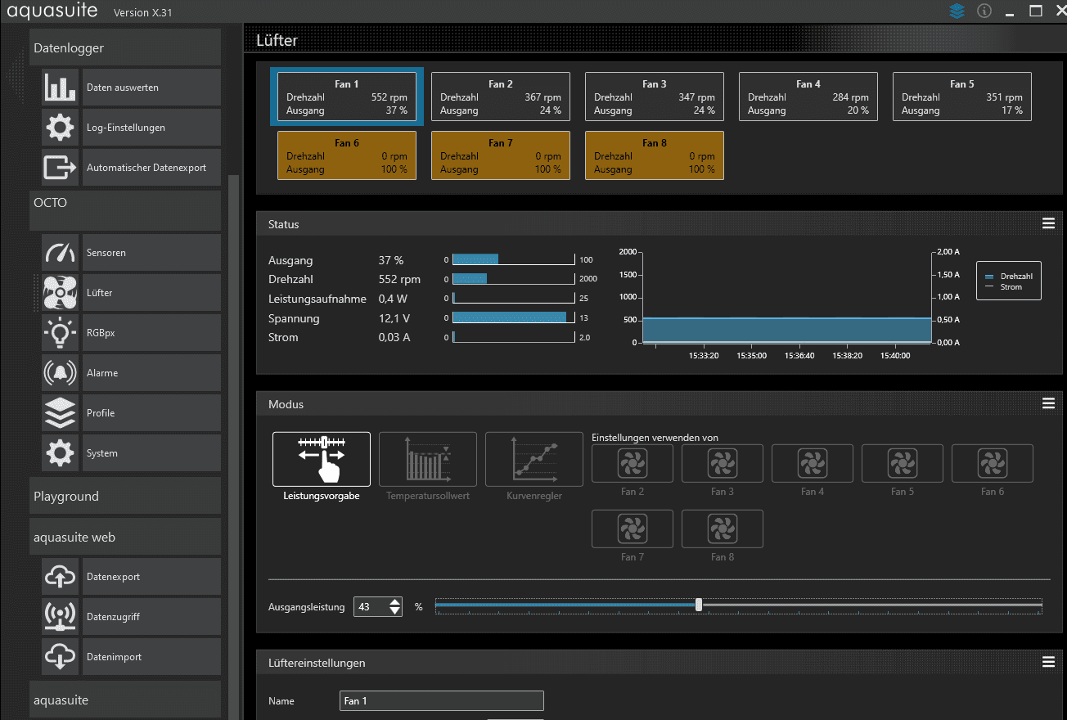The width and height of the screenshot is (1067, 720).
Task: Open the Status panel hamburger menu
Action: coord(1048,224)
